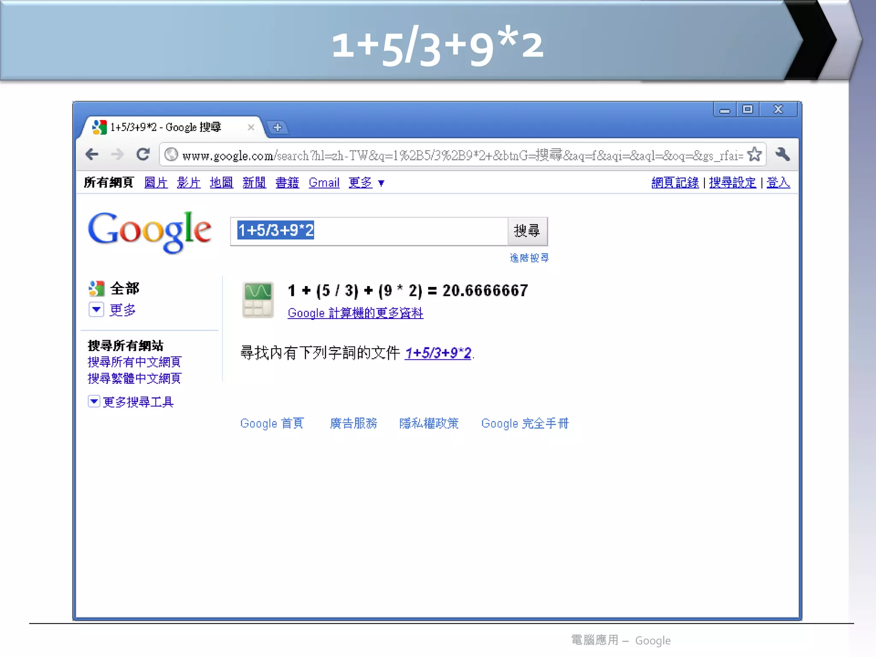
Task: Open the 搜尋設定 search settings link
Action: (x=732, y=183)
